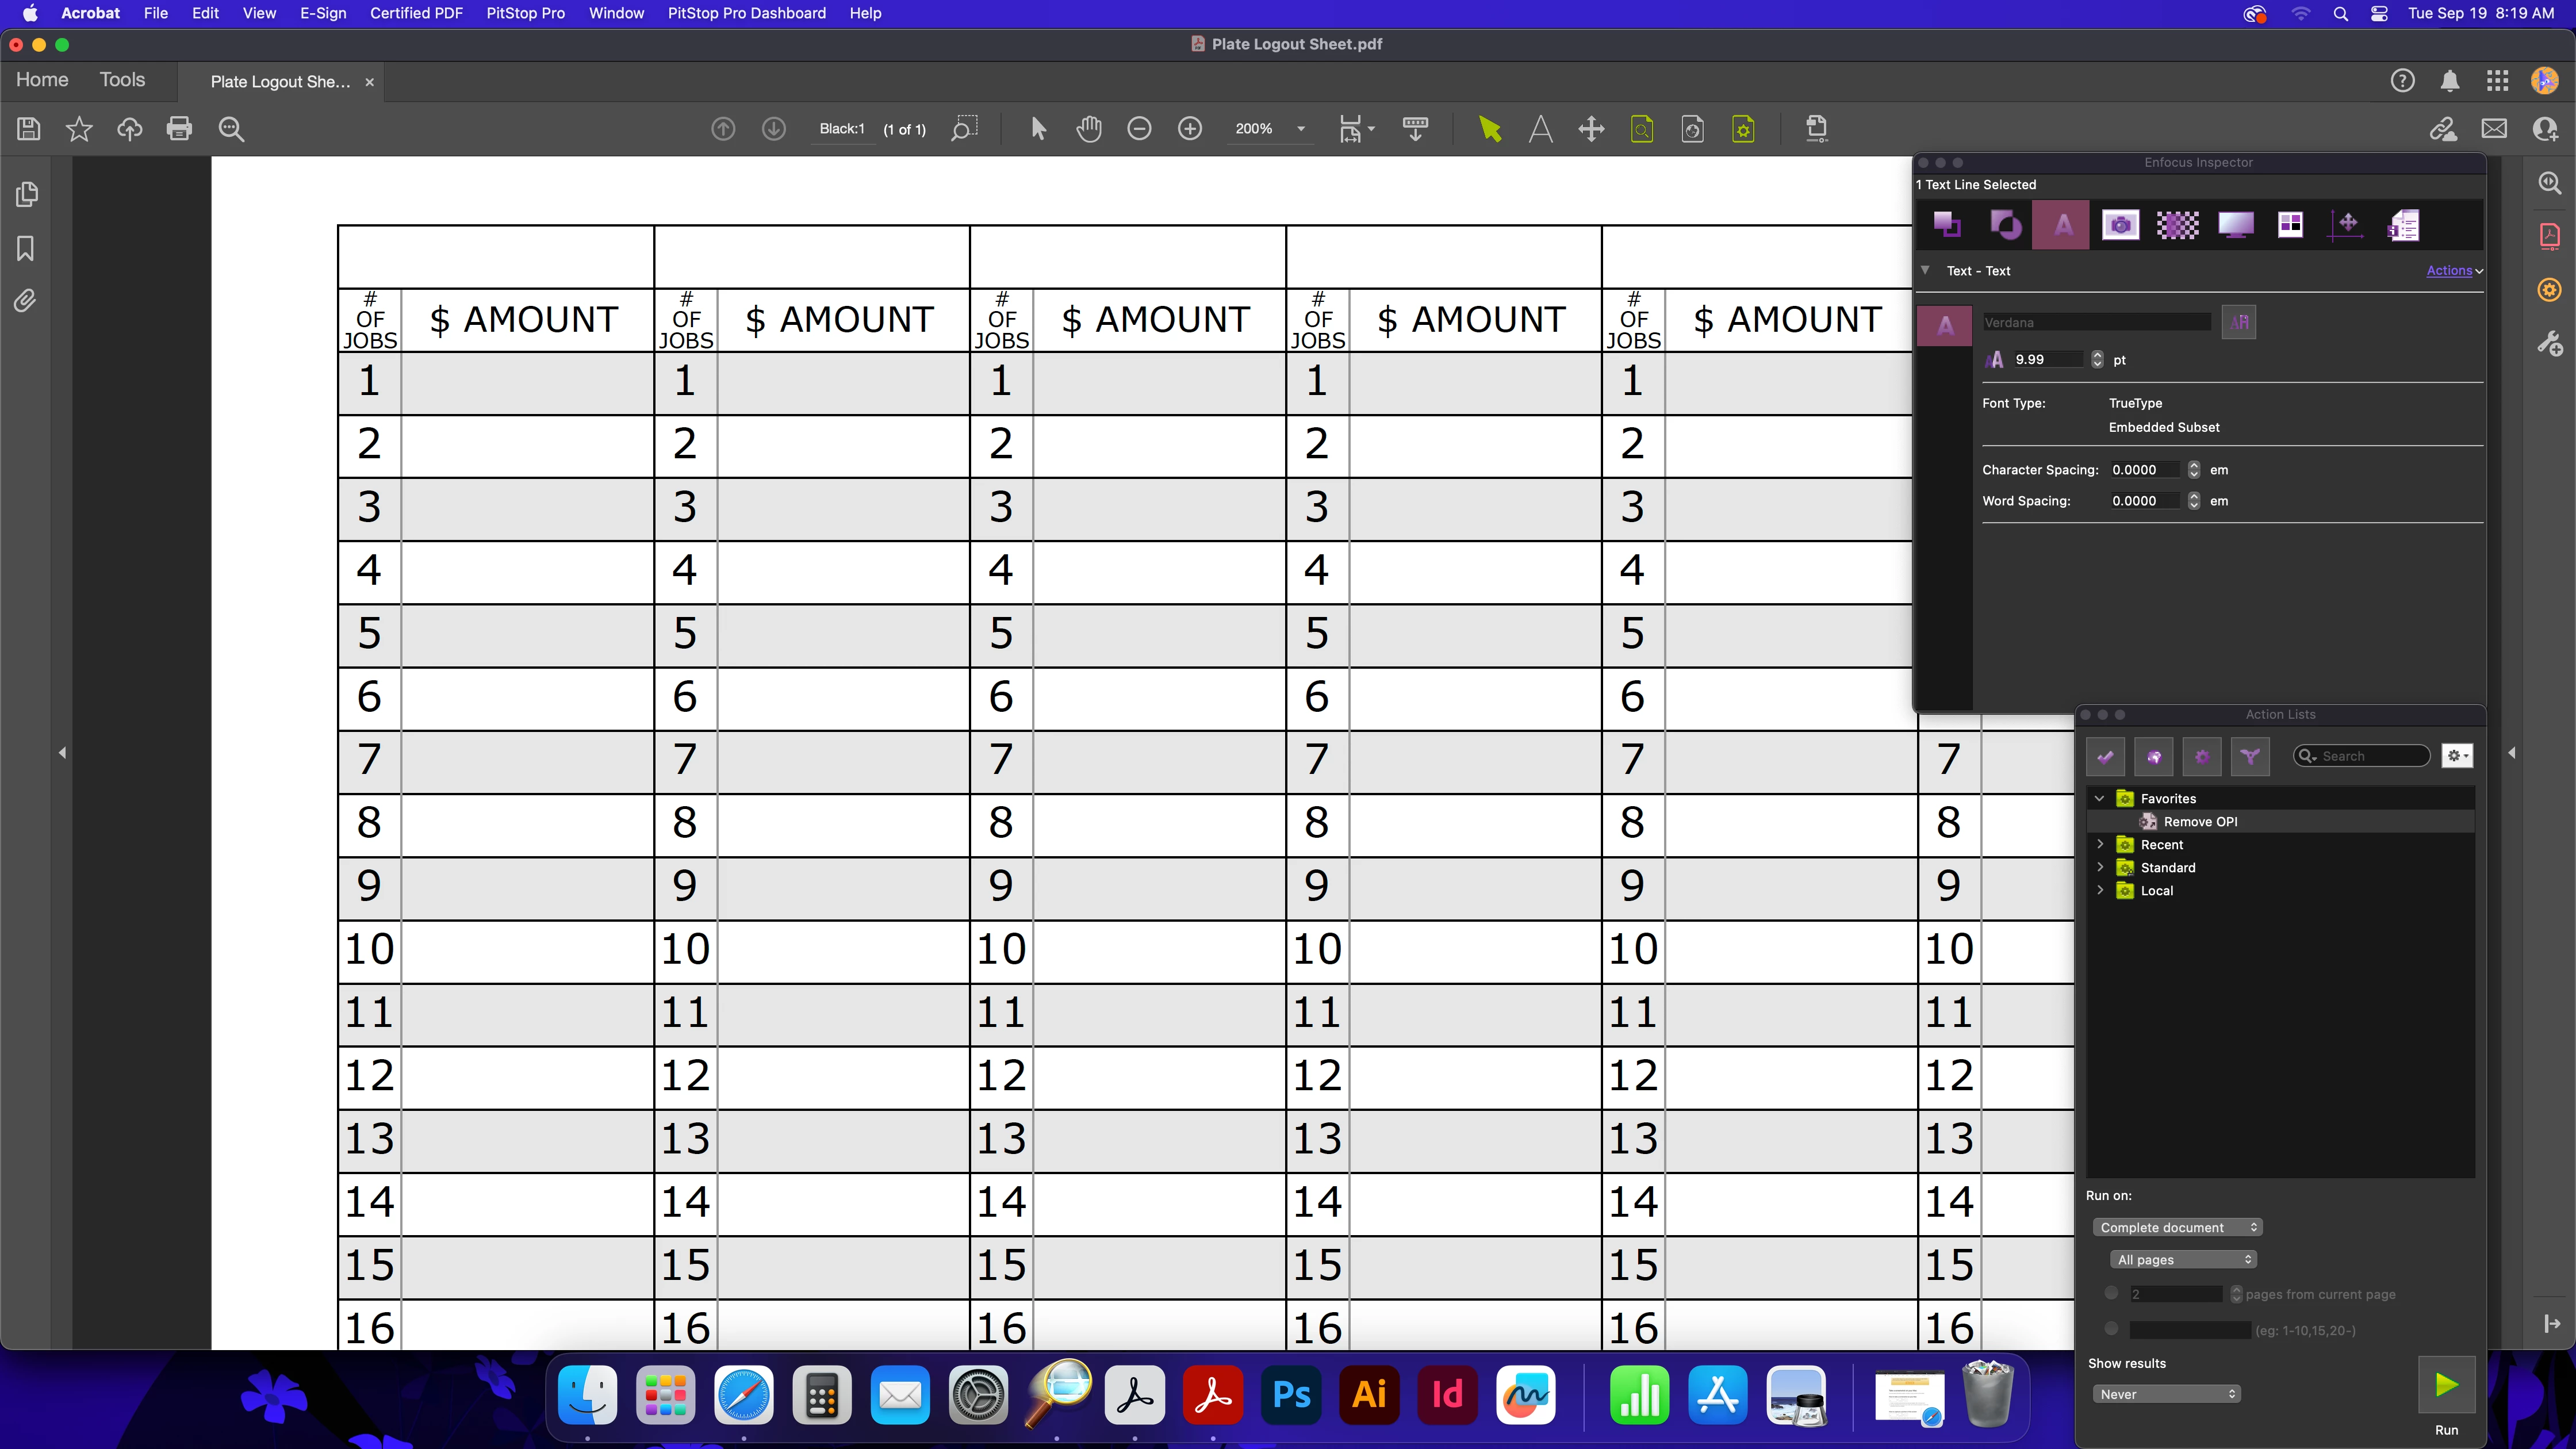Image resolution: width=2576 pixels, height=1449 pixels.
Task: Open the PitStop Pro menu
Action: click(x=525, y=13)
